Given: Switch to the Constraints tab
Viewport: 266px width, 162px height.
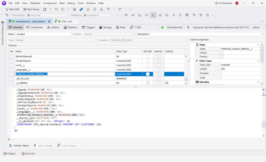Looking at the screenshot, I should point(35,27).
